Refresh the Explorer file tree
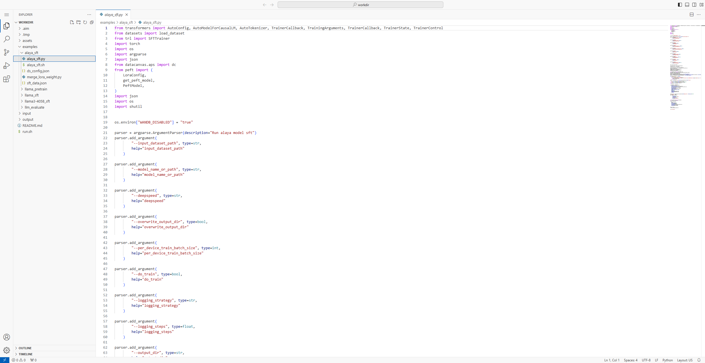 point(85,22)
